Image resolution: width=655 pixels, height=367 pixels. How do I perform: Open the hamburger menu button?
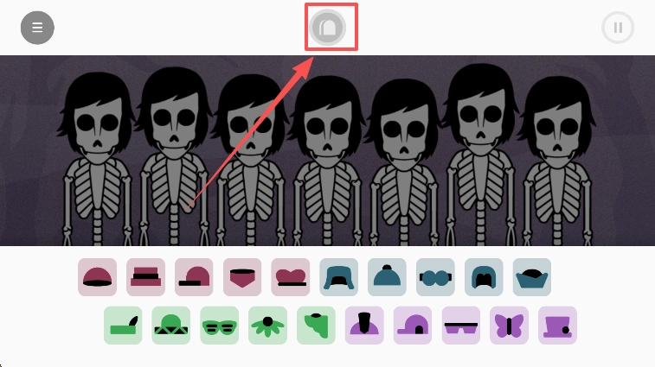point(37,28)
